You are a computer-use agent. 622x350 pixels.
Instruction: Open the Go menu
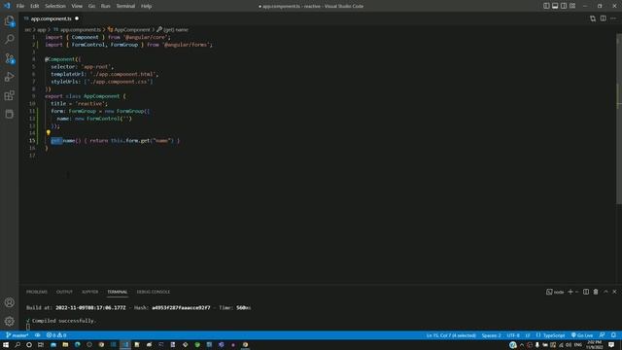coord(91,6)
